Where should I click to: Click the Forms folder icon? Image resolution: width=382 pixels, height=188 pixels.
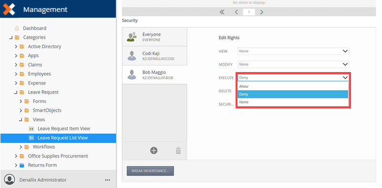[27, 102]
